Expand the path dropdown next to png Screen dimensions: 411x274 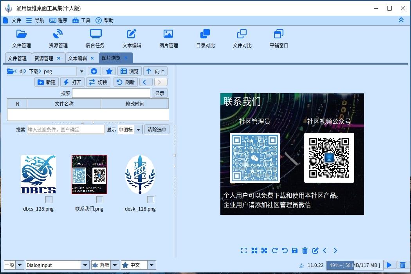(81, 71)
